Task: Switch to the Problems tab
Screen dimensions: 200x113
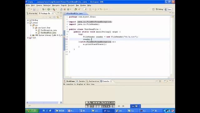Action: coord(69,81)
